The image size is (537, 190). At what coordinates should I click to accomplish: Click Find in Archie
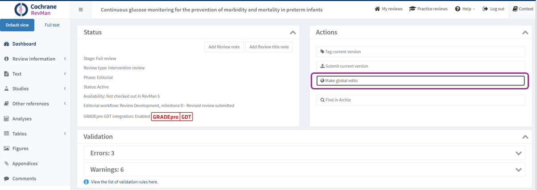pos(420,100)
